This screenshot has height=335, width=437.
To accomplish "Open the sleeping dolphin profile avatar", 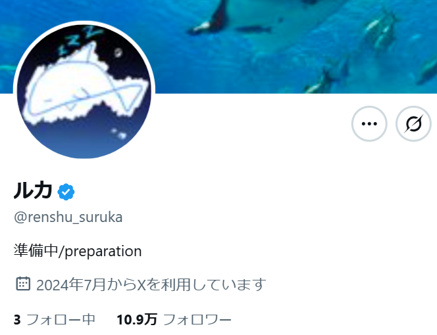I will (84, 91).
